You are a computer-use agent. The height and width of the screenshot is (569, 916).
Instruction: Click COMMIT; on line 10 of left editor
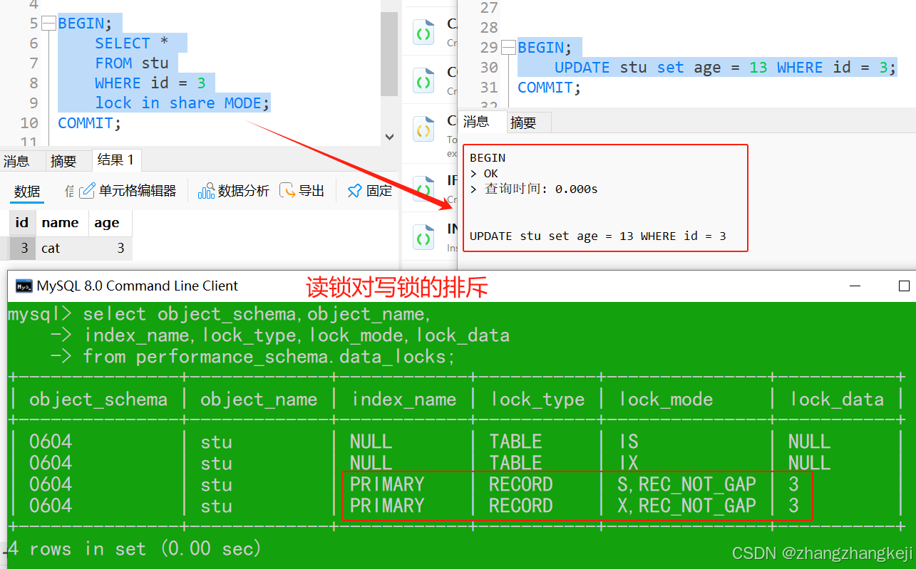(90, 123)
